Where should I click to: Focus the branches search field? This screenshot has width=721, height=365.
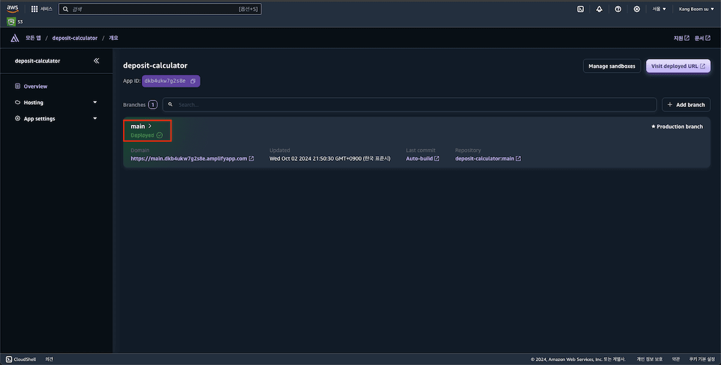tap(409, 104)
